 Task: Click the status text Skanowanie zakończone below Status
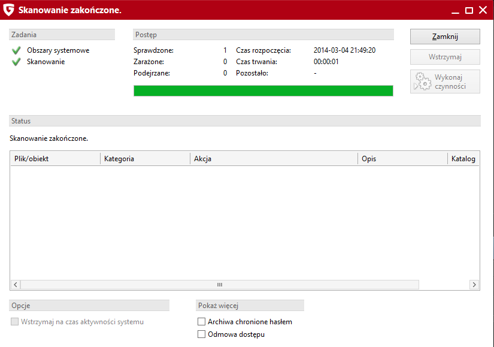[49, 138]
